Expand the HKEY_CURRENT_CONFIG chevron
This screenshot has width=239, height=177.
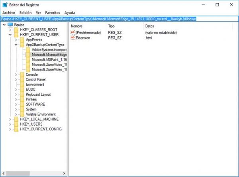(x=10, y=129)
